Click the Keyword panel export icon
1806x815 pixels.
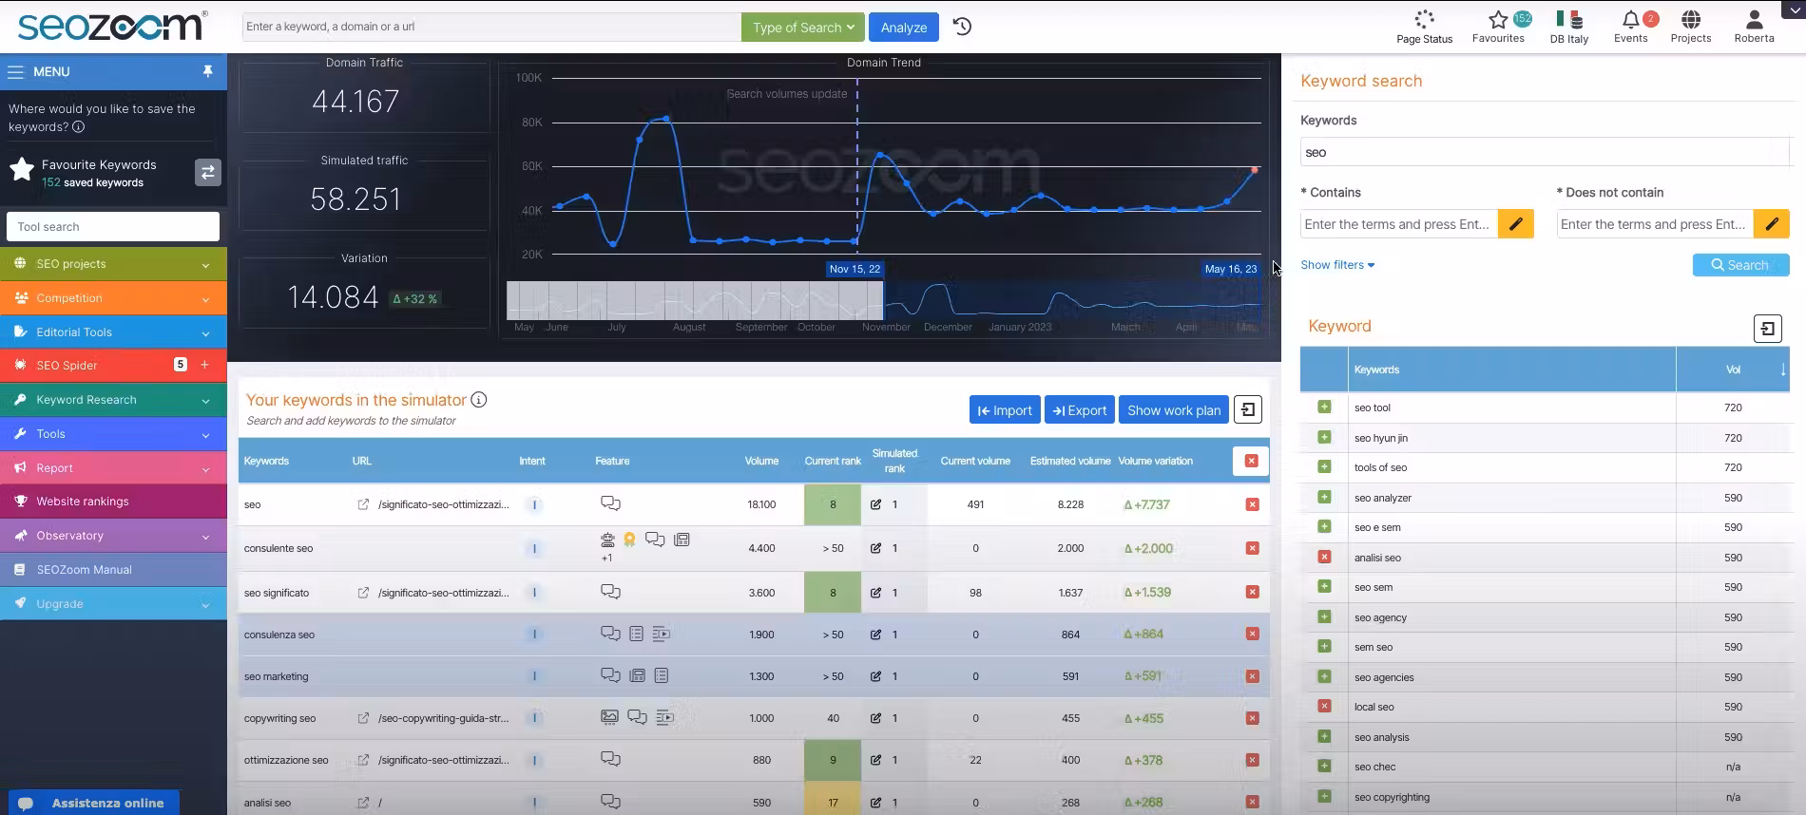[1767, 329]
